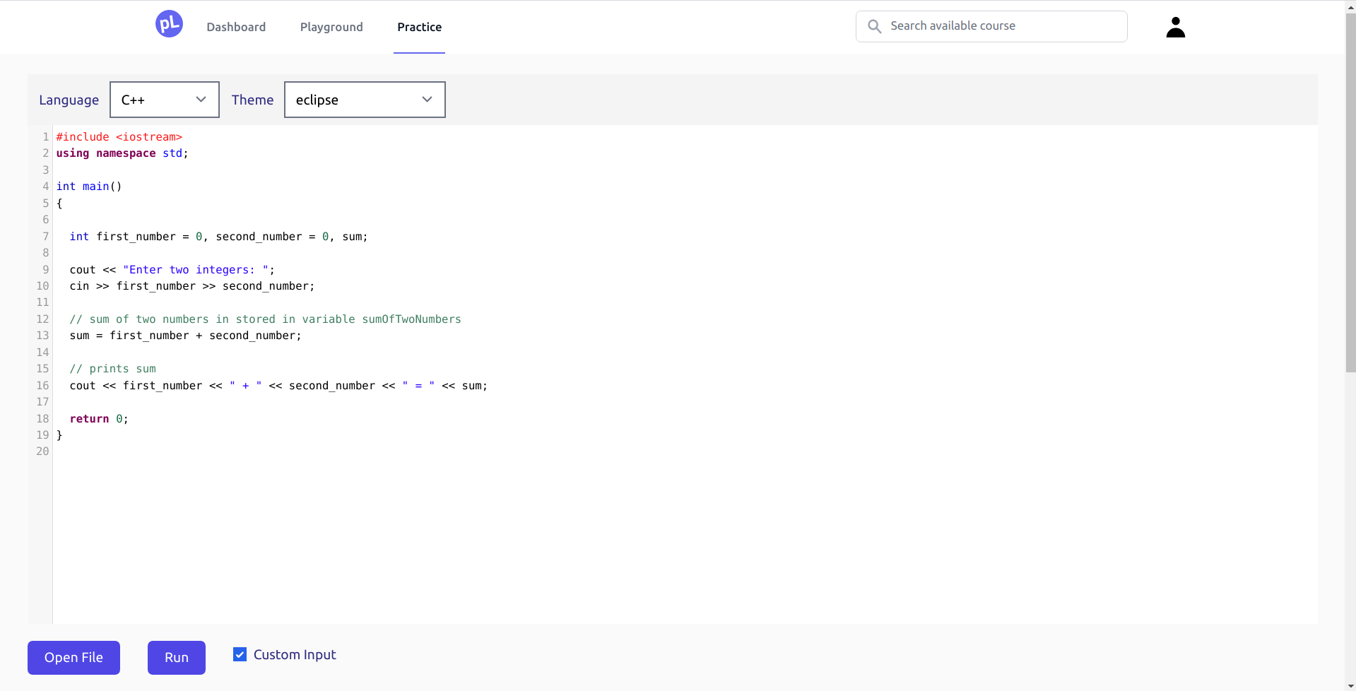Click the Language label
Viewport: 1356px width, 691px height.
tap(69, 100)
